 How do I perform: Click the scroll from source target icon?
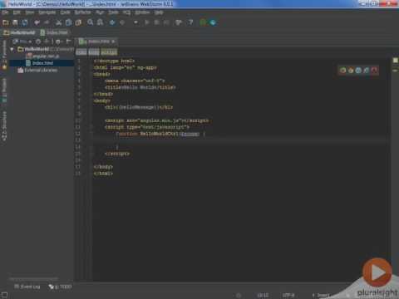(x=38, y=42)
